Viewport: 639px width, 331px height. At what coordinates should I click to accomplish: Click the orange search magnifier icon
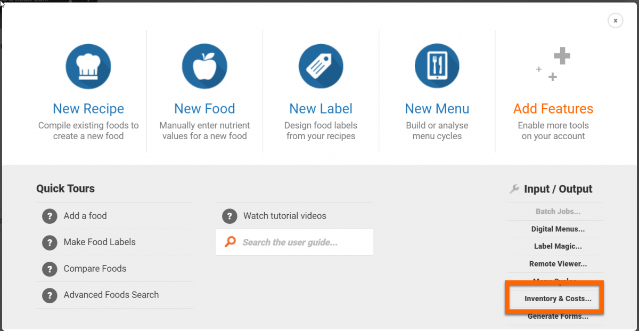[230, 242]
